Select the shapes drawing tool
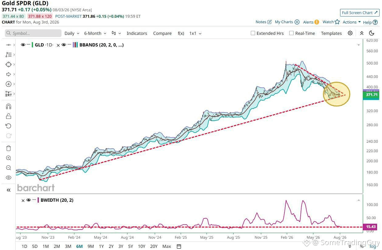 [x=8, y=64]
